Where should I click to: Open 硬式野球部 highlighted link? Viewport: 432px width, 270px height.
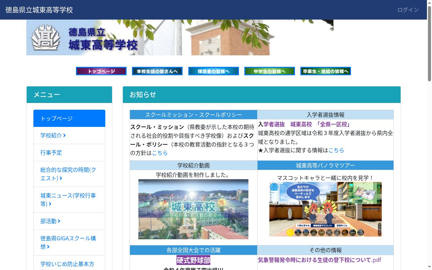point(193,260)
